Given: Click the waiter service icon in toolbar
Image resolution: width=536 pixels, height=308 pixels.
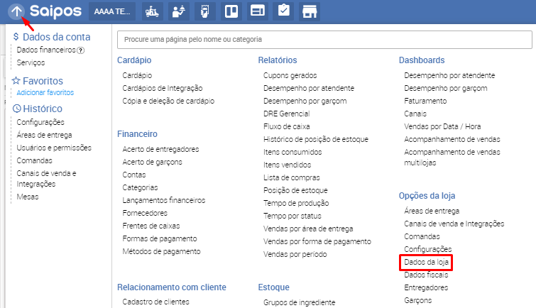Looking at the screenshot, I should click(x=177, y=11).
